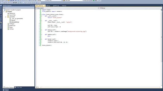Click the editor split-view handle
Viewport: 163px width, 91px height.
click(x=161, y=10)
